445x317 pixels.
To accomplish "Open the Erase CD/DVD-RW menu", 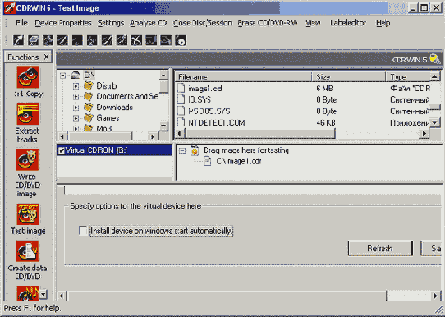I will [x=268, y=23].
